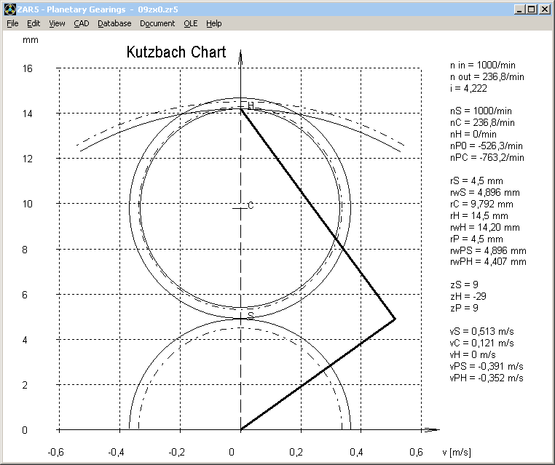Click the Kutzbach Chart title text
This screenshot has height=465, width=555.
pyautogui.click(x=176, y=52)
